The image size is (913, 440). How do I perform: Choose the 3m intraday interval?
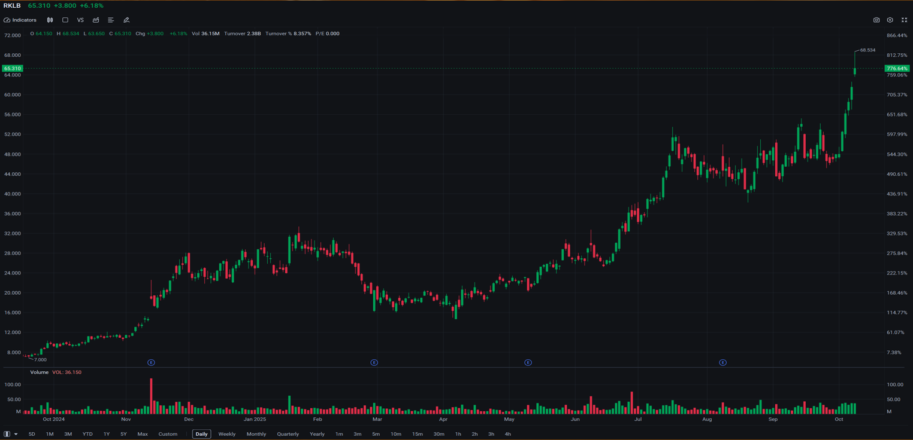click(358, 434)
